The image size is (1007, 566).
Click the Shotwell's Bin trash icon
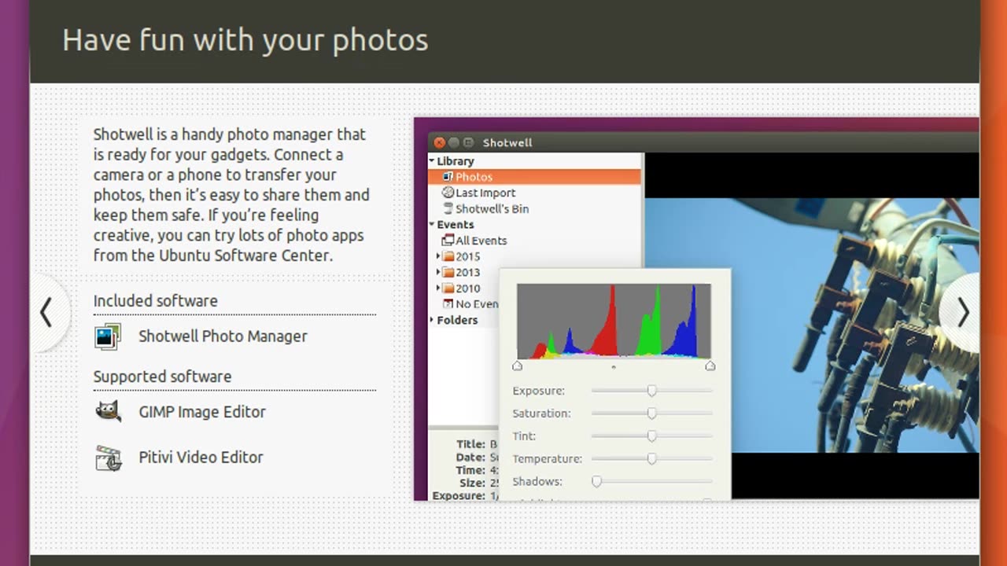(448, 209)
